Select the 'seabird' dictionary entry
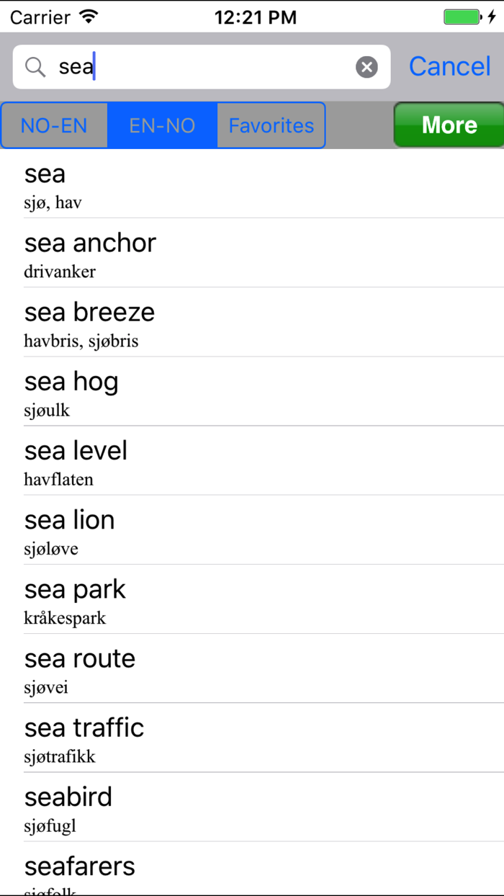 click(252, 807)
